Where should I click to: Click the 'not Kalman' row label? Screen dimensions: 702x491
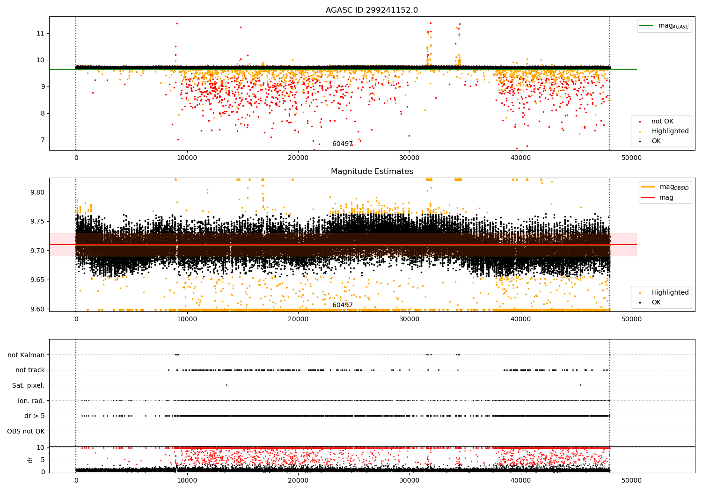tap(26, 355)
